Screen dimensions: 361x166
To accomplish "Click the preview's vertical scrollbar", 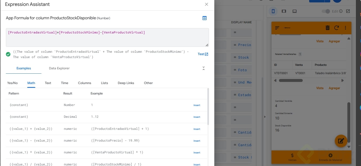I will click(349, 120).
